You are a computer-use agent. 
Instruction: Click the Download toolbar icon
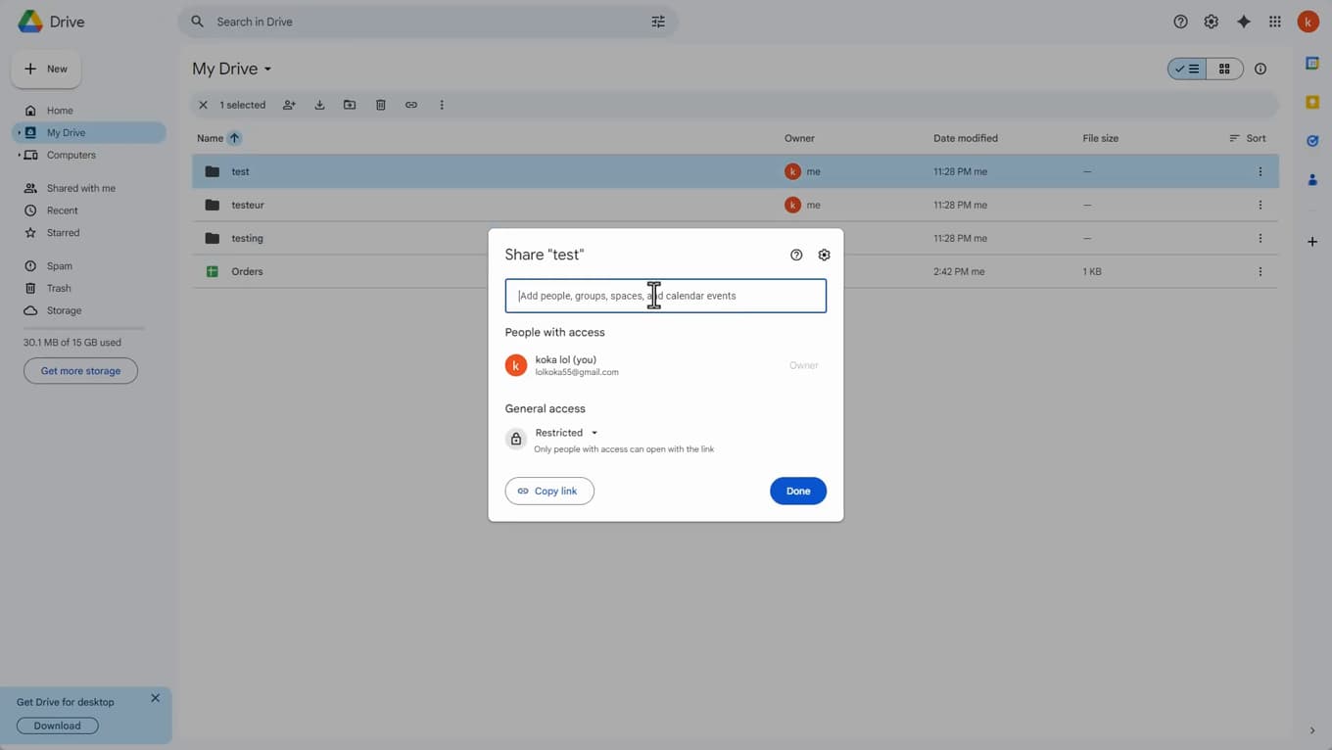(x=319, y=105)
